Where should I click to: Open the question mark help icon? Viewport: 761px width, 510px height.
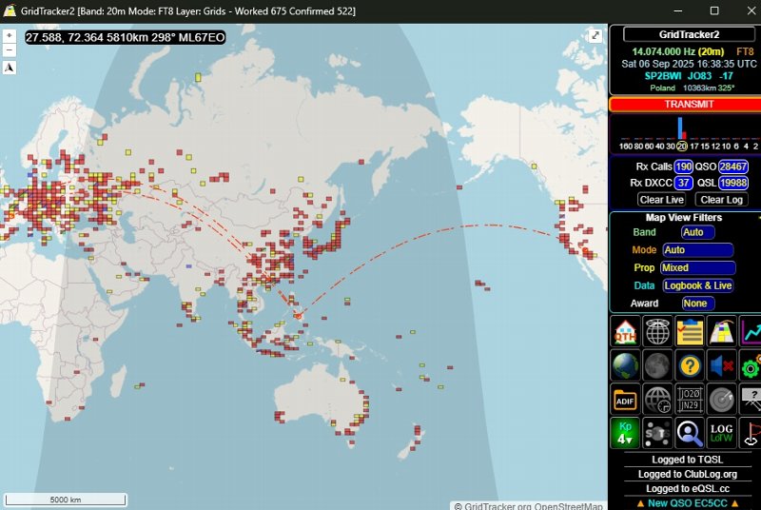690,365
